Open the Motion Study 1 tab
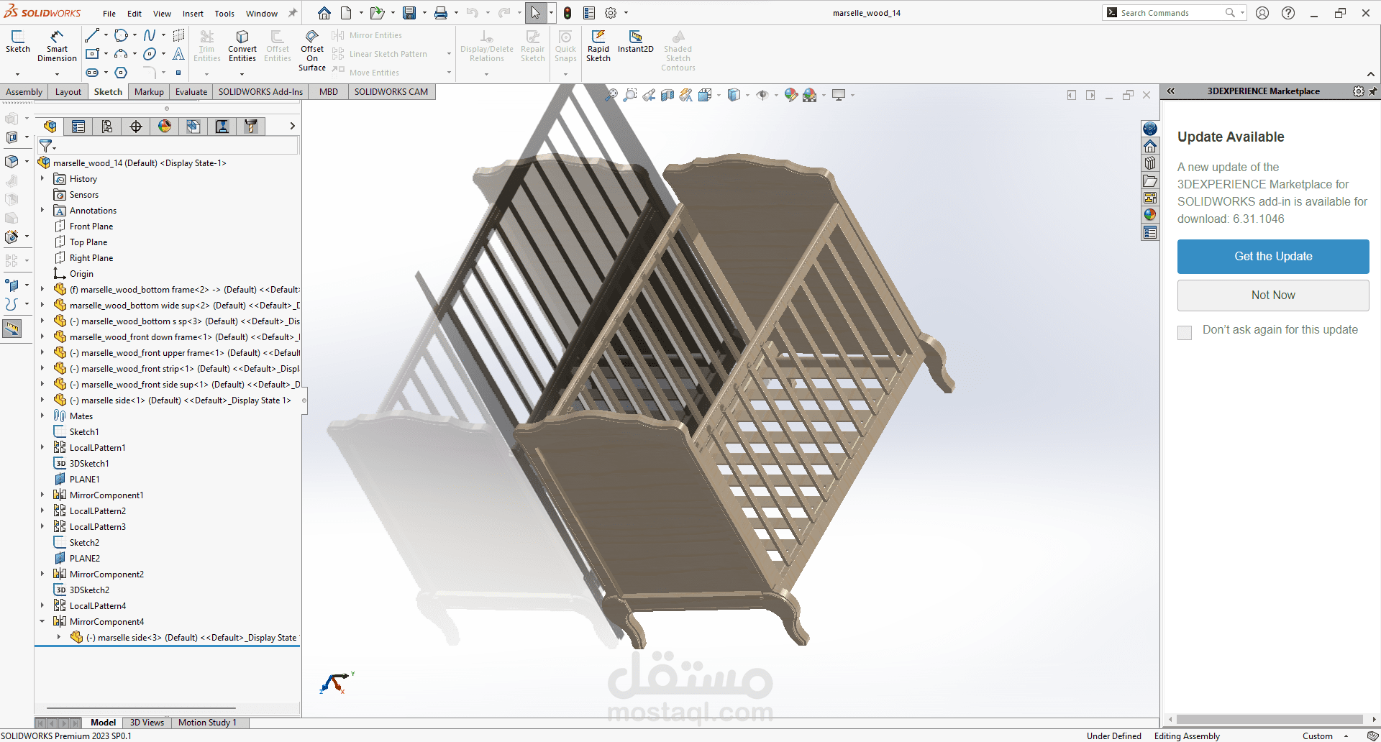Screen dimensions: 1381x742 pyautogui.click(x=207, y=723)
